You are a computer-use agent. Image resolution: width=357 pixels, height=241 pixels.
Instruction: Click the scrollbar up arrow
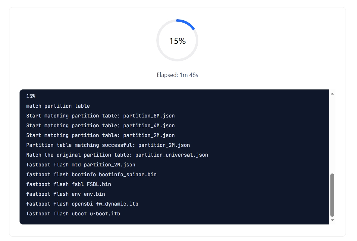[332, 93]
